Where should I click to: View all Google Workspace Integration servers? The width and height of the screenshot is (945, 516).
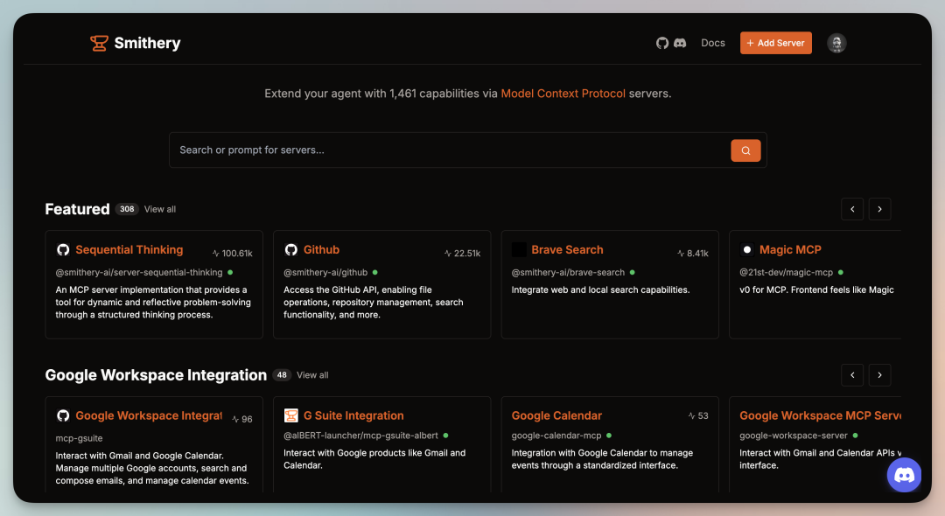(x=312, y=375)
